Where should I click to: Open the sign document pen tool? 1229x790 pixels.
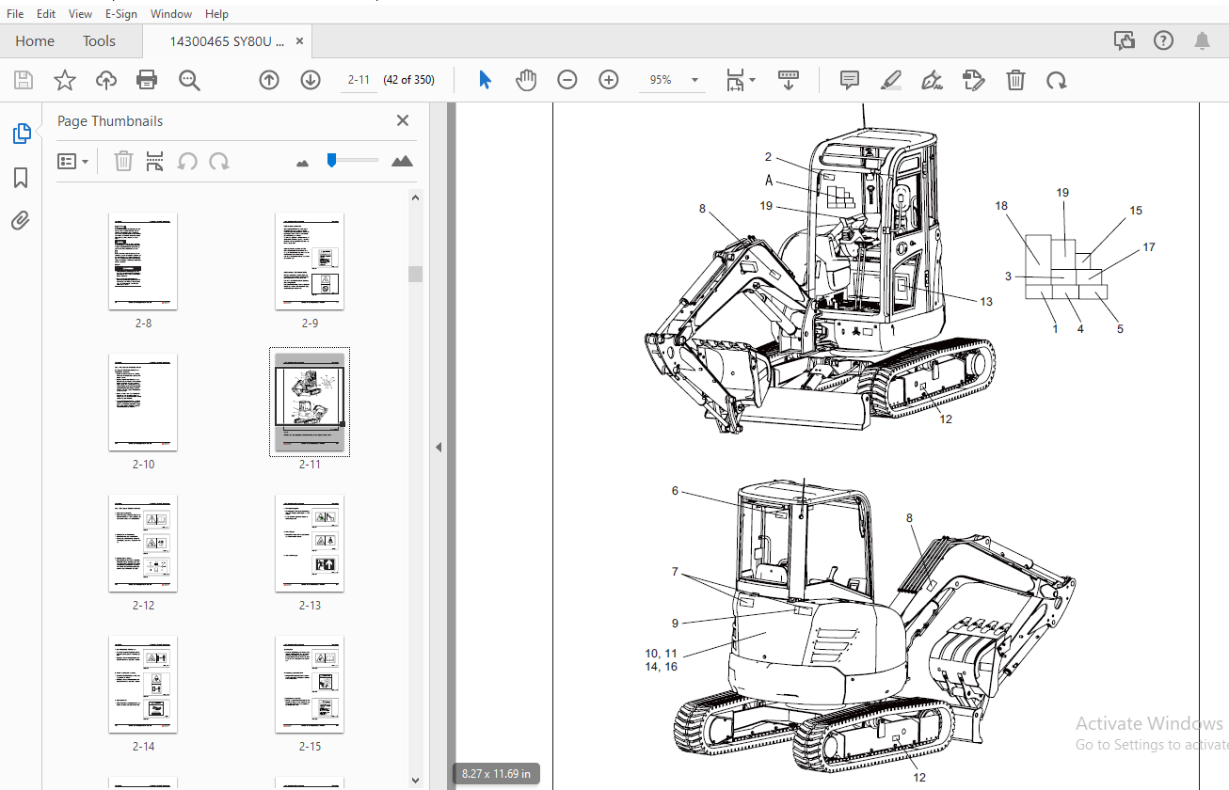pos(933,80)
